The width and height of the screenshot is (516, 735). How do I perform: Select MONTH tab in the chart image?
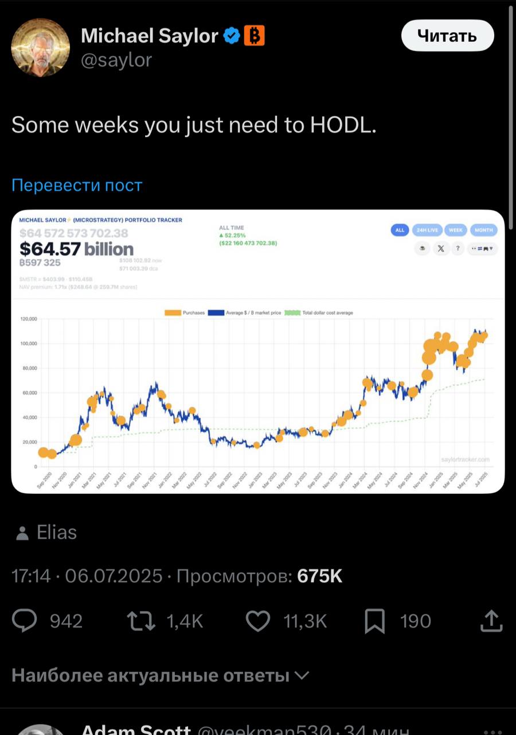[483, 230]
